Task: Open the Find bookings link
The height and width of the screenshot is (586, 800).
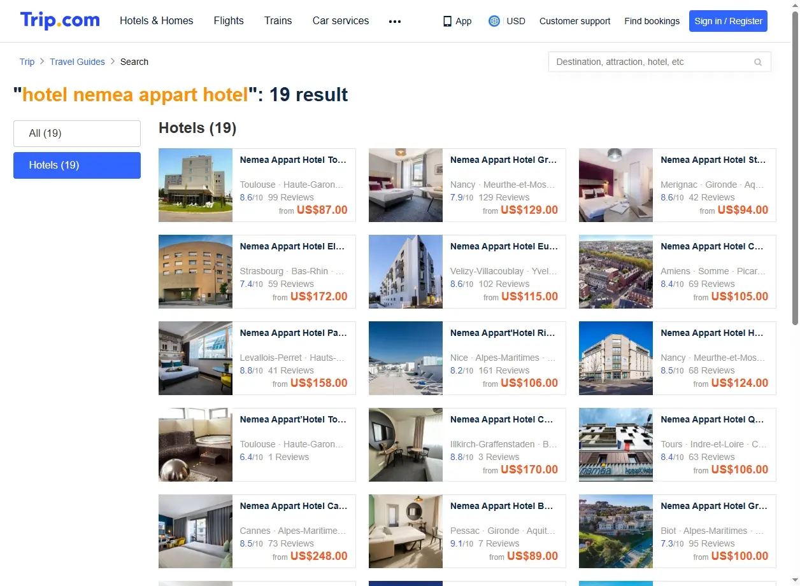Action: 652,21
